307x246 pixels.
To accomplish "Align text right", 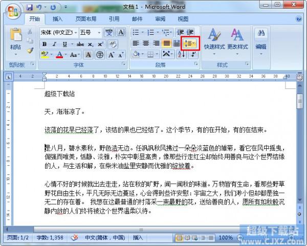I will coord(156,43).
